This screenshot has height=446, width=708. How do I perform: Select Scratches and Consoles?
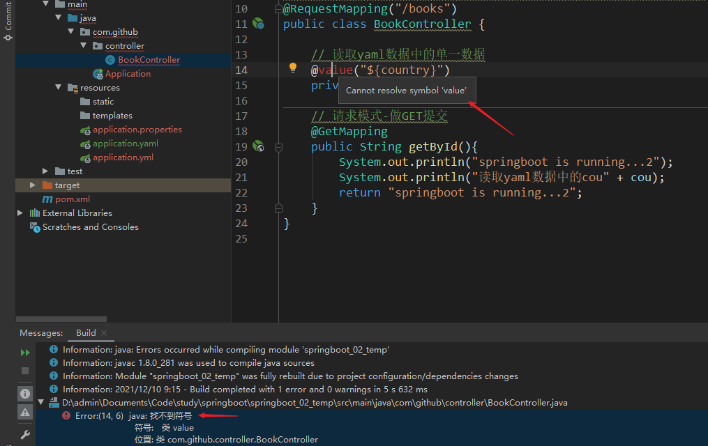tap(90, 227)
